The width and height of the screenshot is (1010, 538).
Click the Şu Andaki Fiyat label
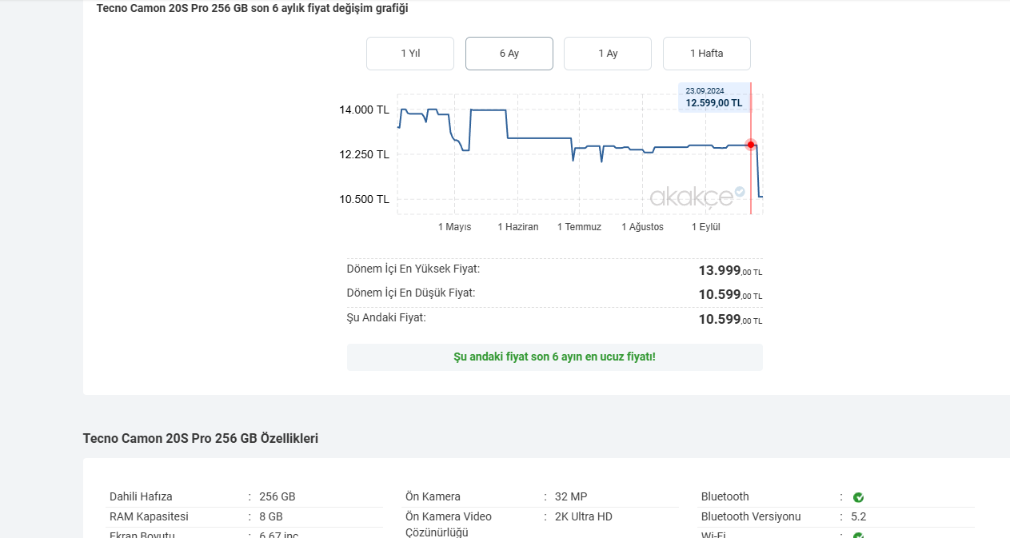[x=386, y=317]
